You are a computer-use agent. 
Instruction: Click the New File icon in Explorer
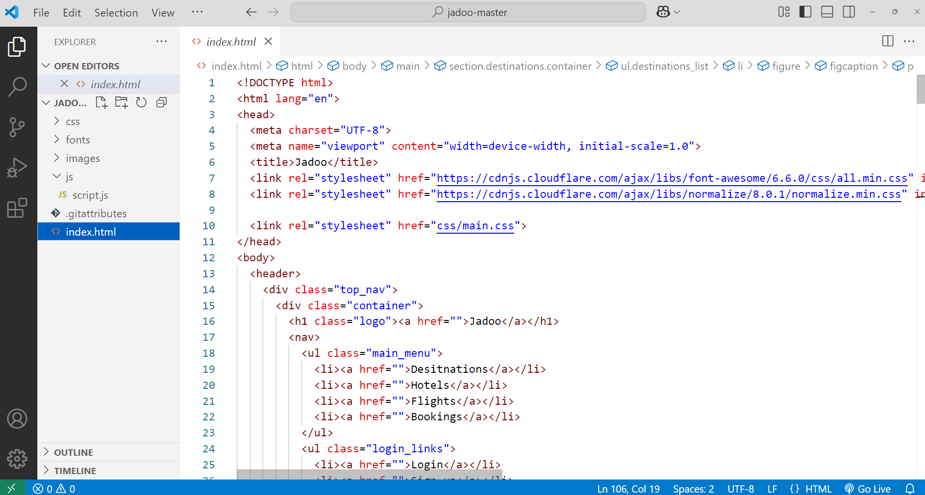(x=101, y=102)
